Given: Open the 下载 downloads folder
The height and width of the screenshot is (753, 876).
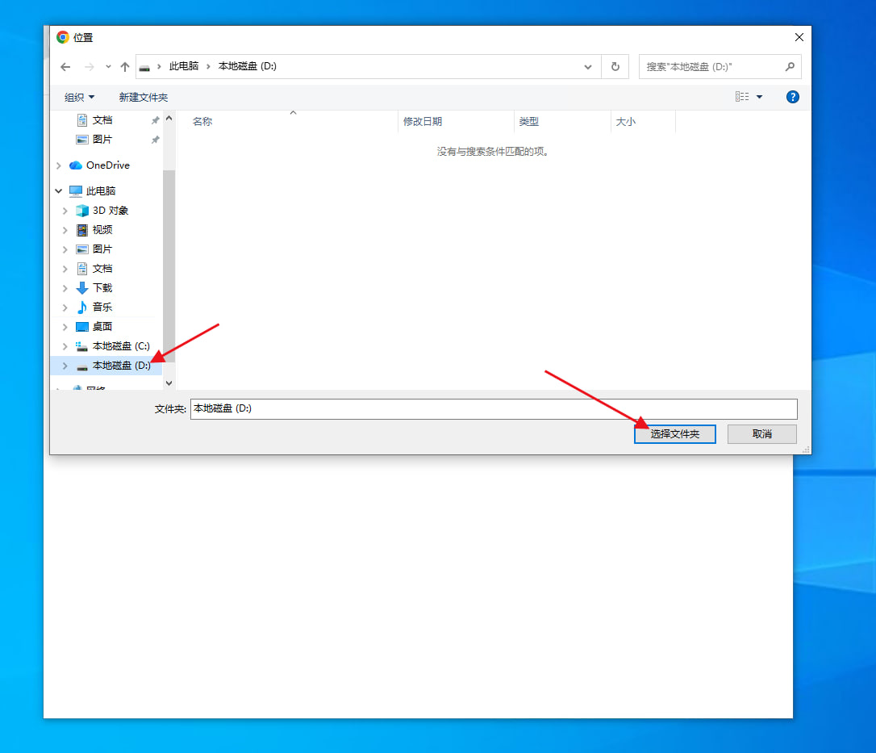Looking at the screenshot, I should [x=102, y=288].
